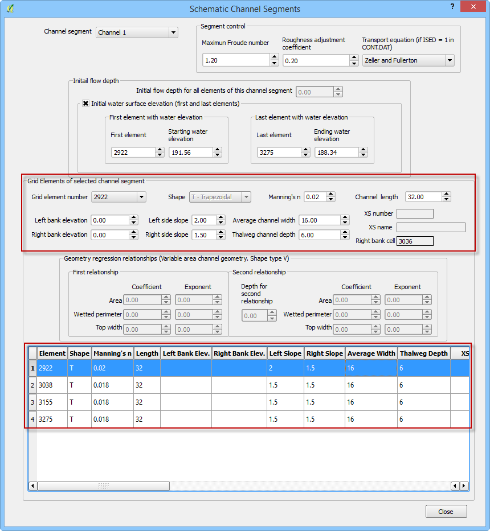Click the Manning's n column header

112,353
